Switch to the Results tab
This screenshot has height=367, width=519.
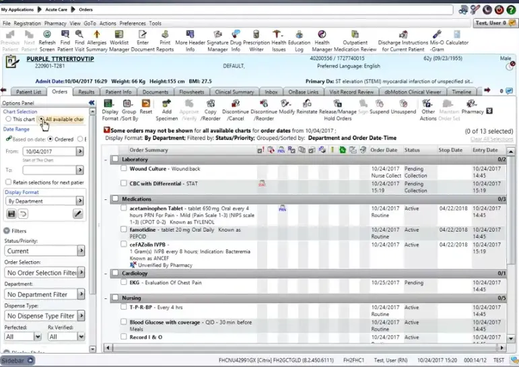click(x=86, y=92)
